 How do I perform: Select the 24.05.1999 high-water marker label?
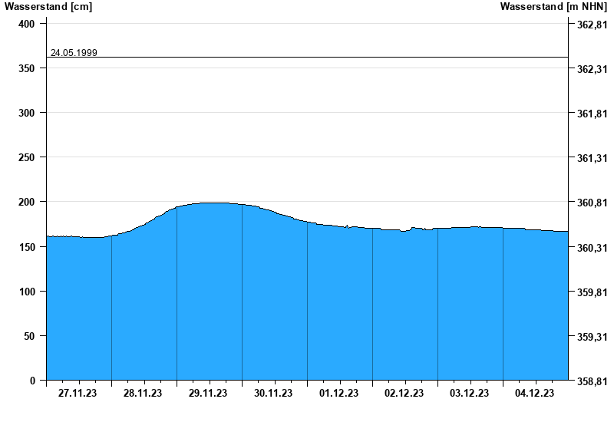coord(74,53)
